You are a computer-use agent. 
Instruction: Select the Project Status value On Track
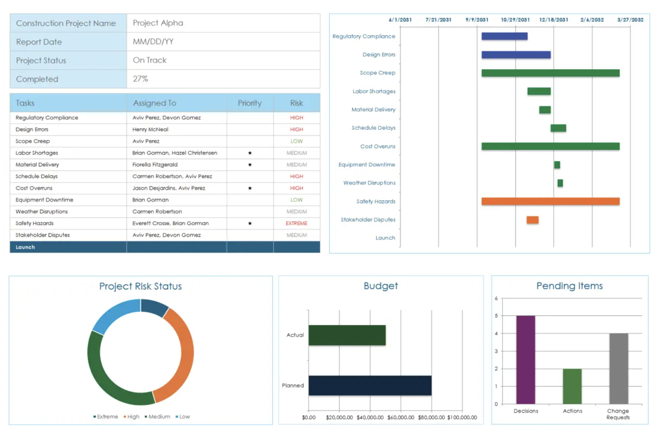[150, 60]
